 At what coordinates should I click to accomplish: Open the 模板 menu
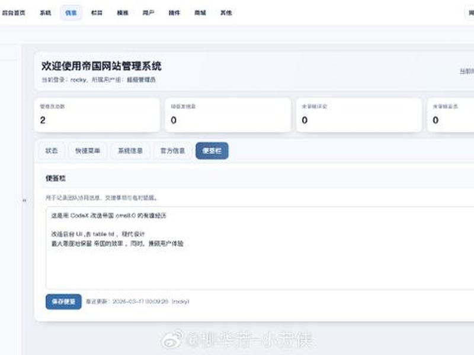pyautogui.click(x=123, y=12)
